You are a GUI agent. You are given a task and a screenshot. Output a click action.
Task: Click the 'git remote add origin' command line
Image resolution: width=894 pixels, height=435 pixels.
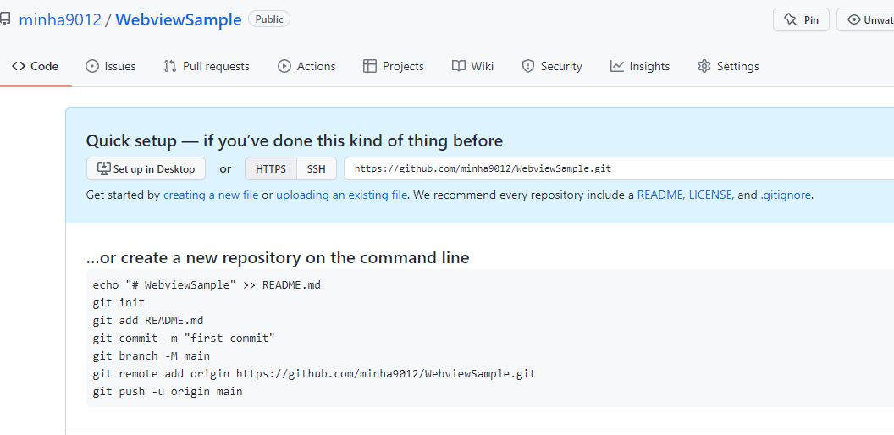click(314, 374)
